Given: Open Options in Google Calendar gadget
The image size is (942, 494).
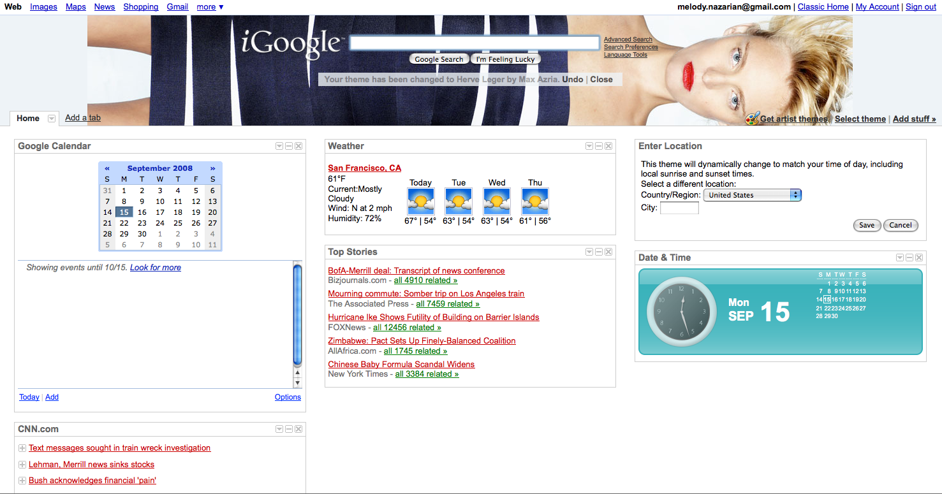Looking at the screenshot, I should pos(288,397).
